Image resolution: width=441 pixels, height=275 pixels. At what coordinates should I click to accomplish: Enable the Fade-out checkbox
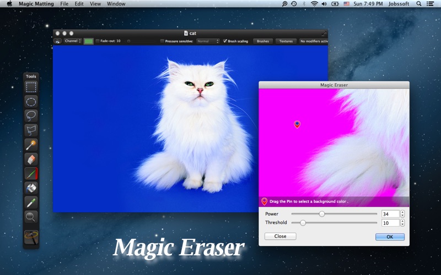98,41
